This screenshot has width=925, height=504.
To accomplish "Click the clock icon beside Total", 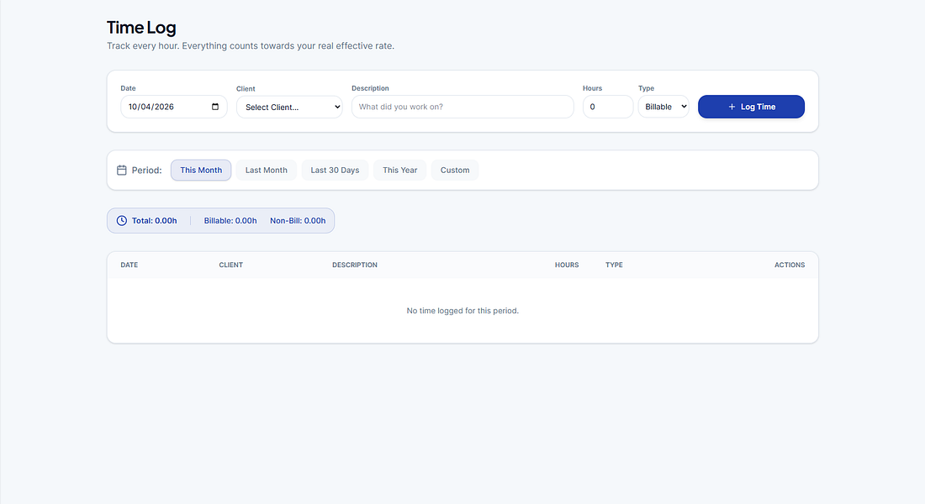I will 122,220.
